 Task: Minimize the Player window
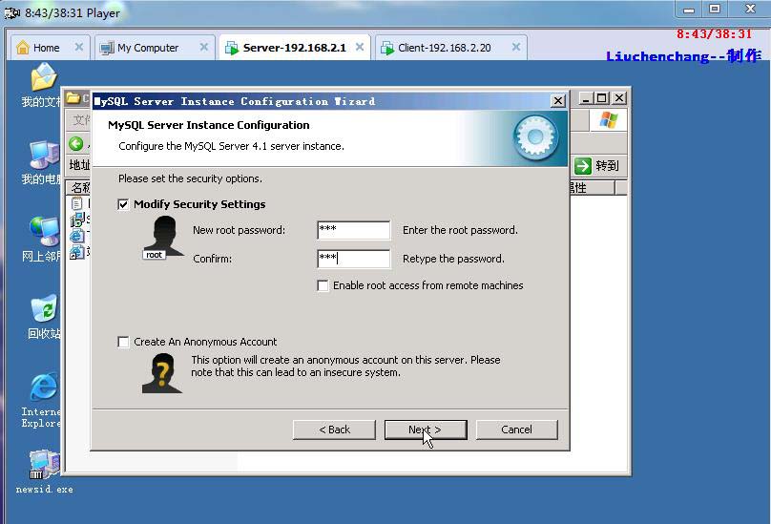689,10
